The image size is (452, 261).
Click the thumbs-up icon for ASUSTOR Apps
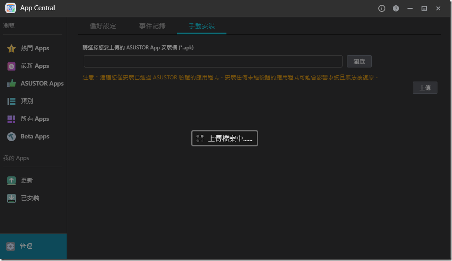click(x=11, y=83)
